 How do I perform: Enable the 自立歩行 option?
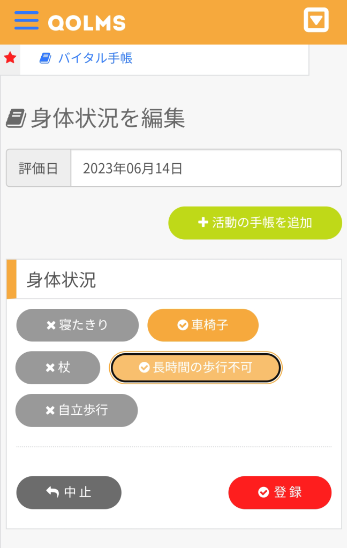click(x=77, y=410)
